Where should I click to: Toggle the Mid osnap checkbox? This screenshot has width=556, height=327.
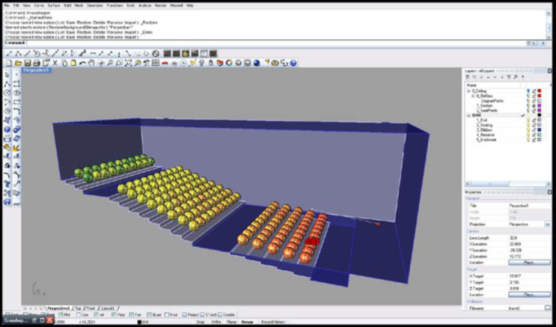[61, 314]
